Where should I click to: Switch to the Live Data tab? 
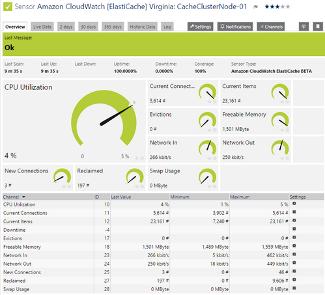[42, 27]
